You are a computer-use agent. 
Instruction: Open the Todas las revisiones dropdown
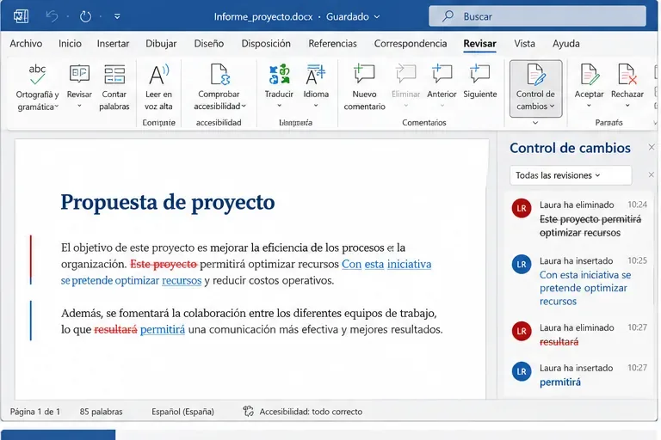[x=571, y=175]
